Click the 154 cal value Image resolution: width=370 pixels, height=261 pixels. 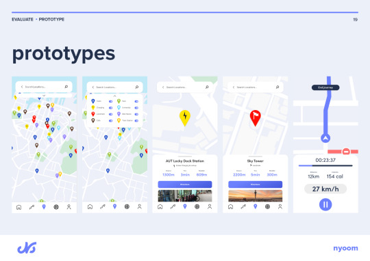coord(335,176)
